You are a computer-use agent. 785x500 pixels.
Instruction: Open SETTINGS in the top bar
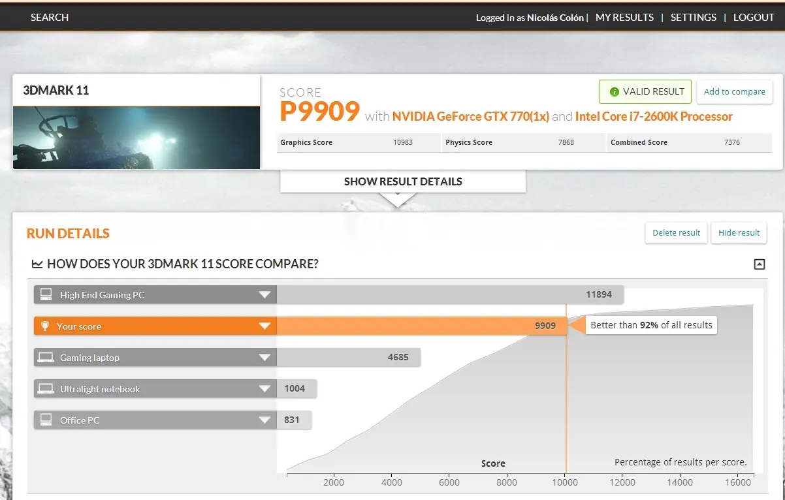pyautogui.click(x=694, y=18)
